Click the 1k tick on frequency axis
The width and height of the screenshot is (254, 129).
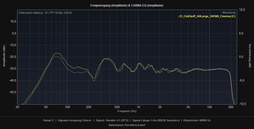(x=138, y=107)
